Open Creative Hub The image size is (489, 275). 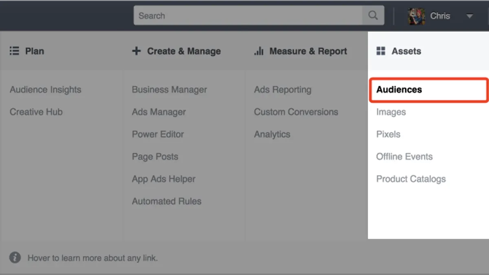(36, 112)
